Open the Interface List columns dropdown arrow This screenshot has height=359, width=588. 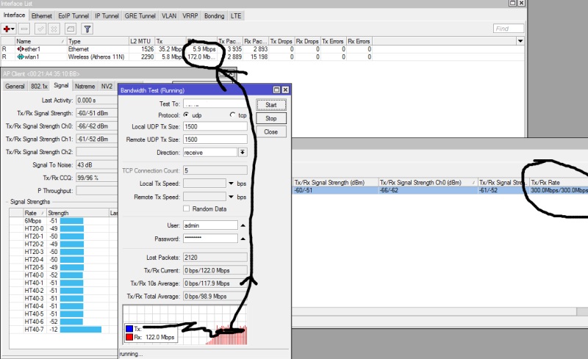coord(520,41)
